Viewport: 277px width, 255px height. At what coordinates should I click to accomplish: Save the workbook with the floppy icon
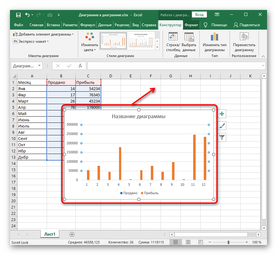(18, 15)
